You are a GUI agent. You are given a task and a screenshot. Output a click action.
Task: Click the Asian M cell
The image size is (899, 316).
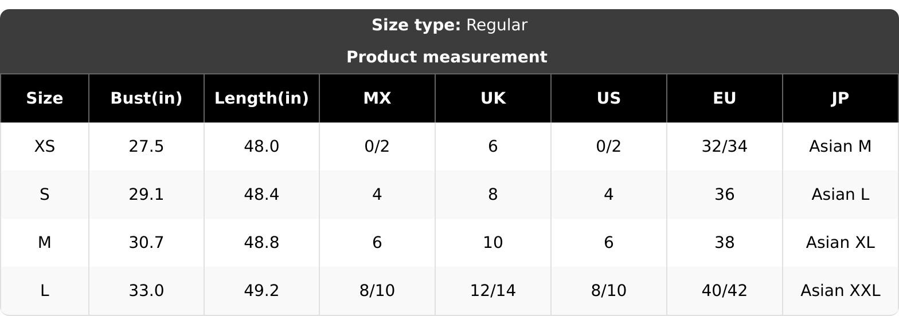tap(840, 147)
